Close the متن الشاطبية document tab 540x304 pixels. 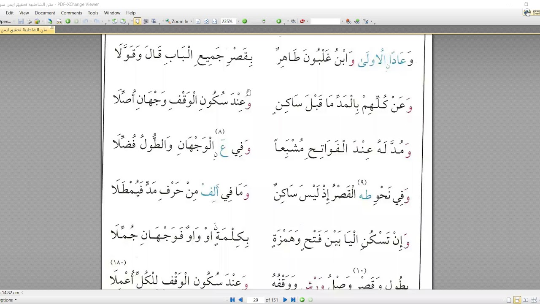tap(52, 28)
